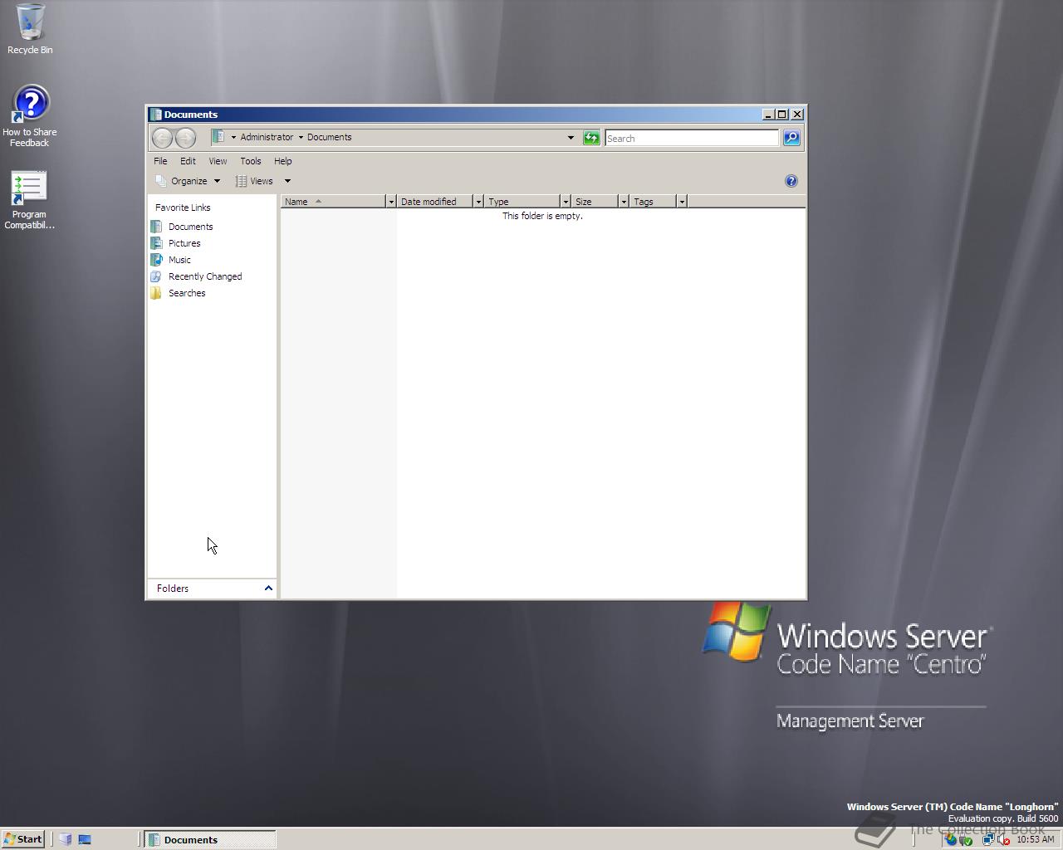
Task: Expand the address bar history dropdown
Action: [571, 138]
